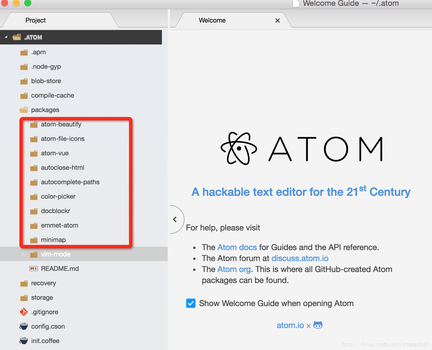Open the discuss.atom.io forum link
This screenshot has width=432, height=350.
300,258
